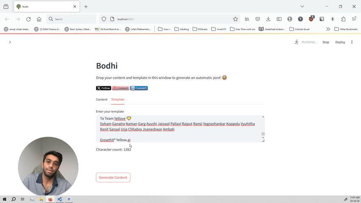Show more bookmarks via double-chevron overflow
This screenshot has height=203, width=361.
pyautogui.click(x=328, y=29)
